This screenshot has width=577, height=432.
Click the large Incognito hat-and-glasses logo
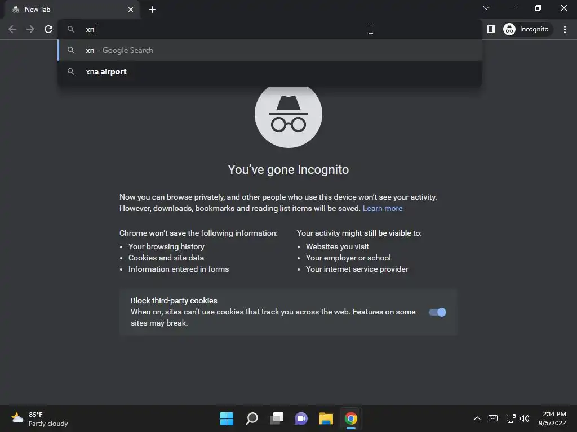288,115
